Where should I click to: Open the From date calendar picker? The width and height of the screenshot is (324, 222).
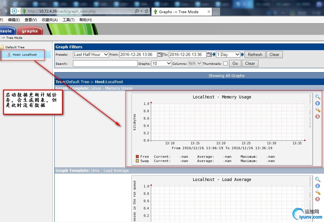pos(160,55)
